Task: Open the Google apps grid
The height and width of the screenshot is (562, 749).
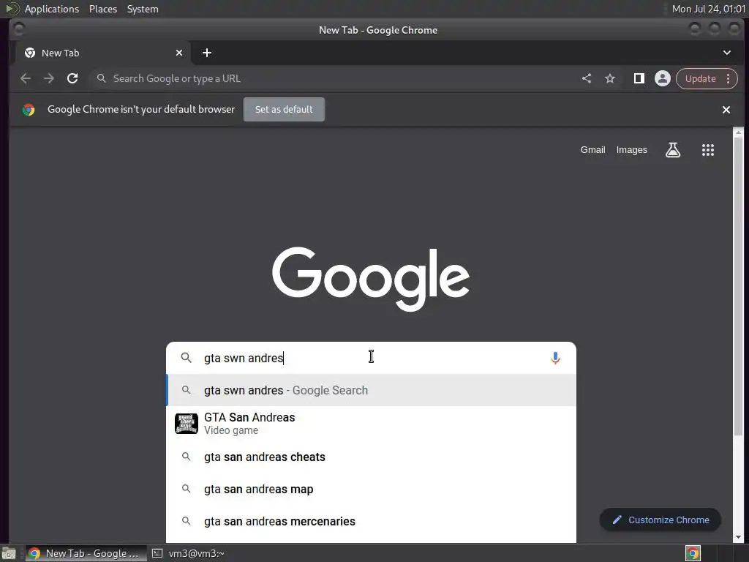Action: tap(708, 150)
